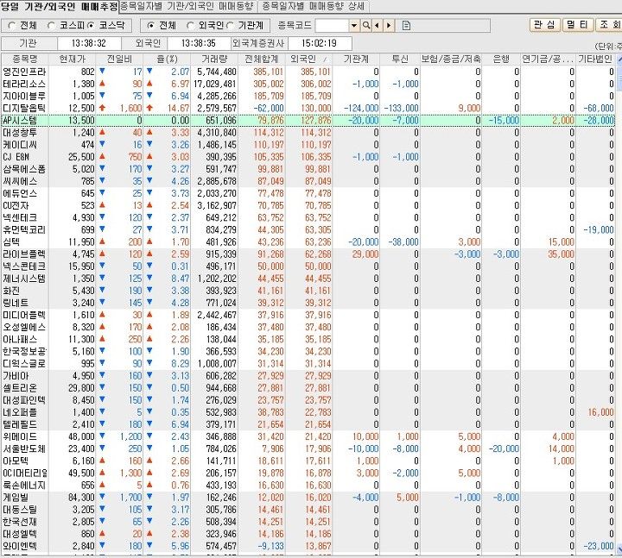Image resolution: width=622 pixels, height=558 pixels.
Task: Open the 종목코드 dropdown arrow
Action: [354, 26]
